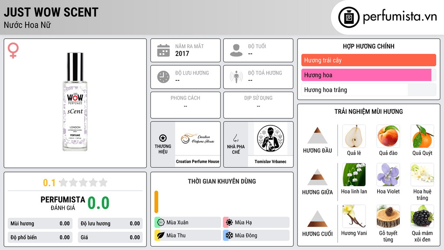Click the Mùi hương 0.00 score row
This screenshot has height=250, width=444.
(x=40, y=224)
